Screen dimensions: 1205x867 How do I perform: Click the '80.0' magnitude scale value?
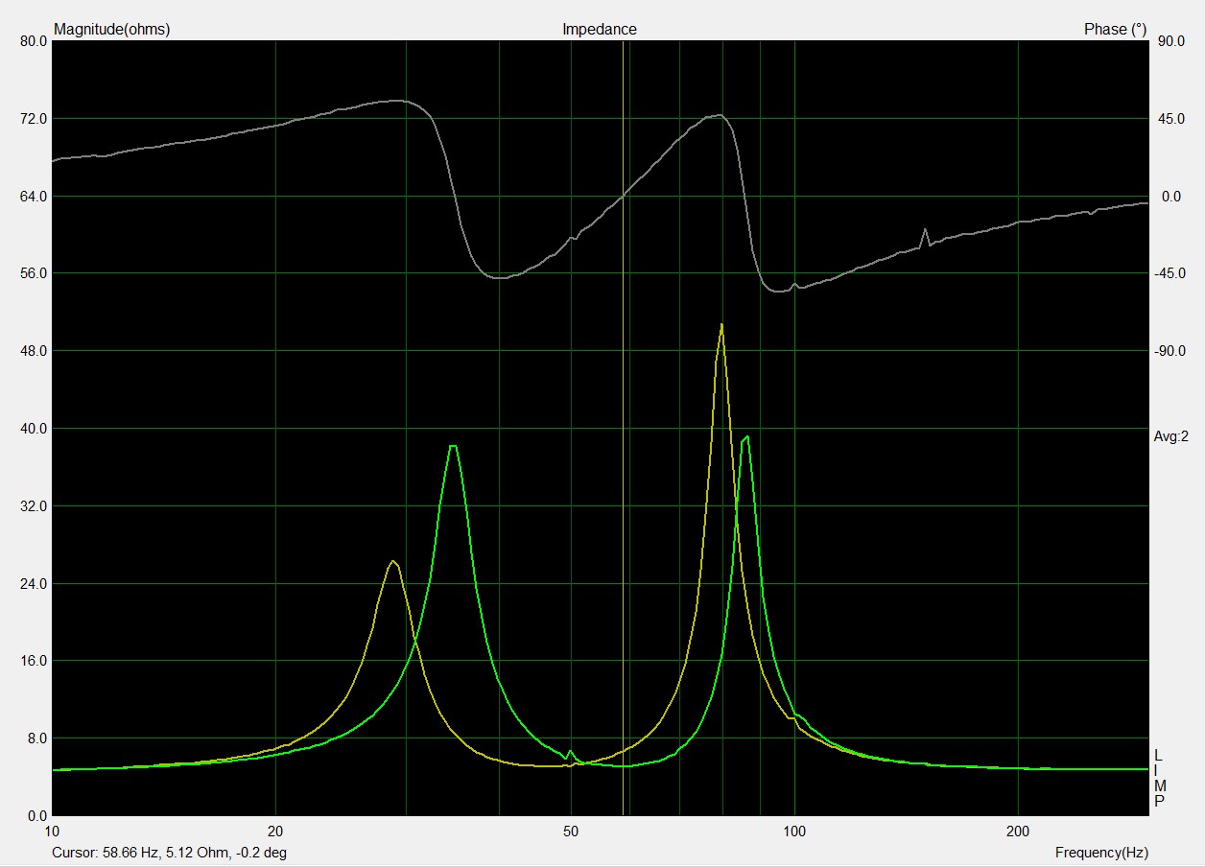tap(33, 41)
